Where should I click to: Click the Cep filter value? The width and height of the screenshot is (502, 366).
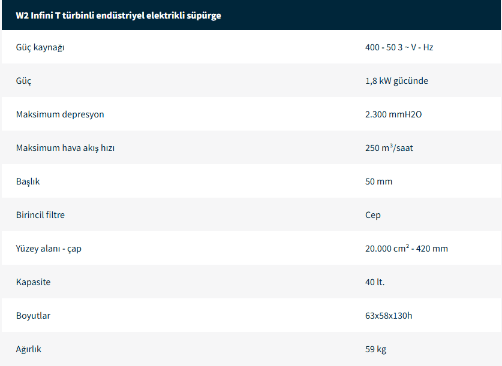pos(372,215)
